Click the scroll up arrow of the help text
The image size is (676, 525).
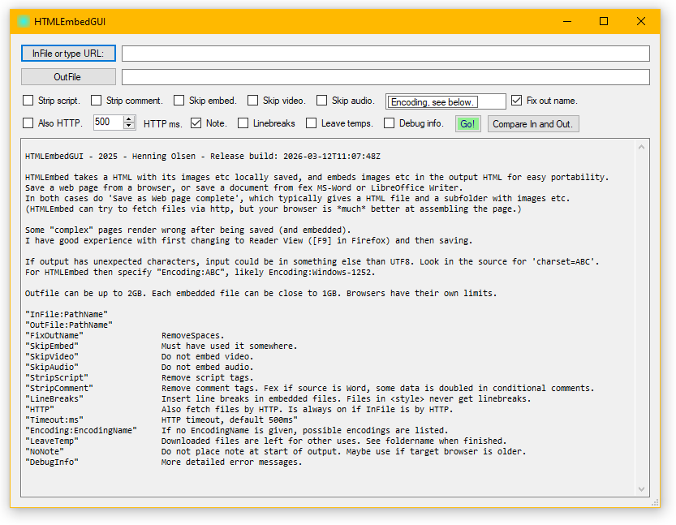coord(641,148)
